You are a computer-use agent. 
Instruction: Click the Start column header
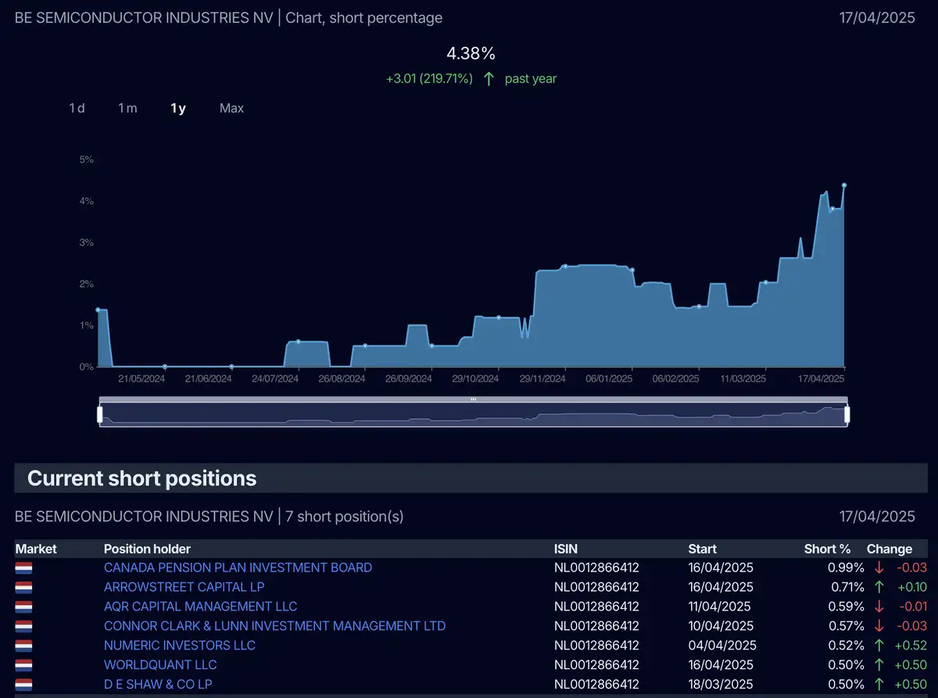pos(703,549)
